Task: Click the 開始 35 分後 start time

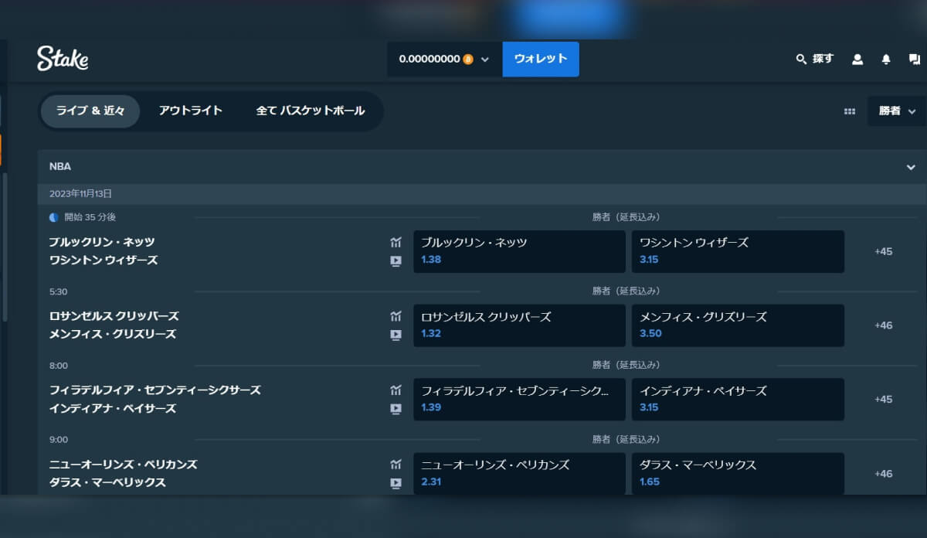Action: [x=90, y=217]
